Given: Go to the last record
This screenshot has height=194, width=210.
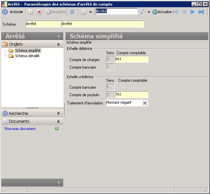Looking at the screenshot, I should pyautogui.click(x=201, y=12).
